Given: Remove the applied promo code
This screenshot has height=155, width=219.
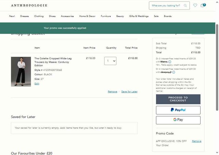Looking at the screenshot, I should [196, 141].
